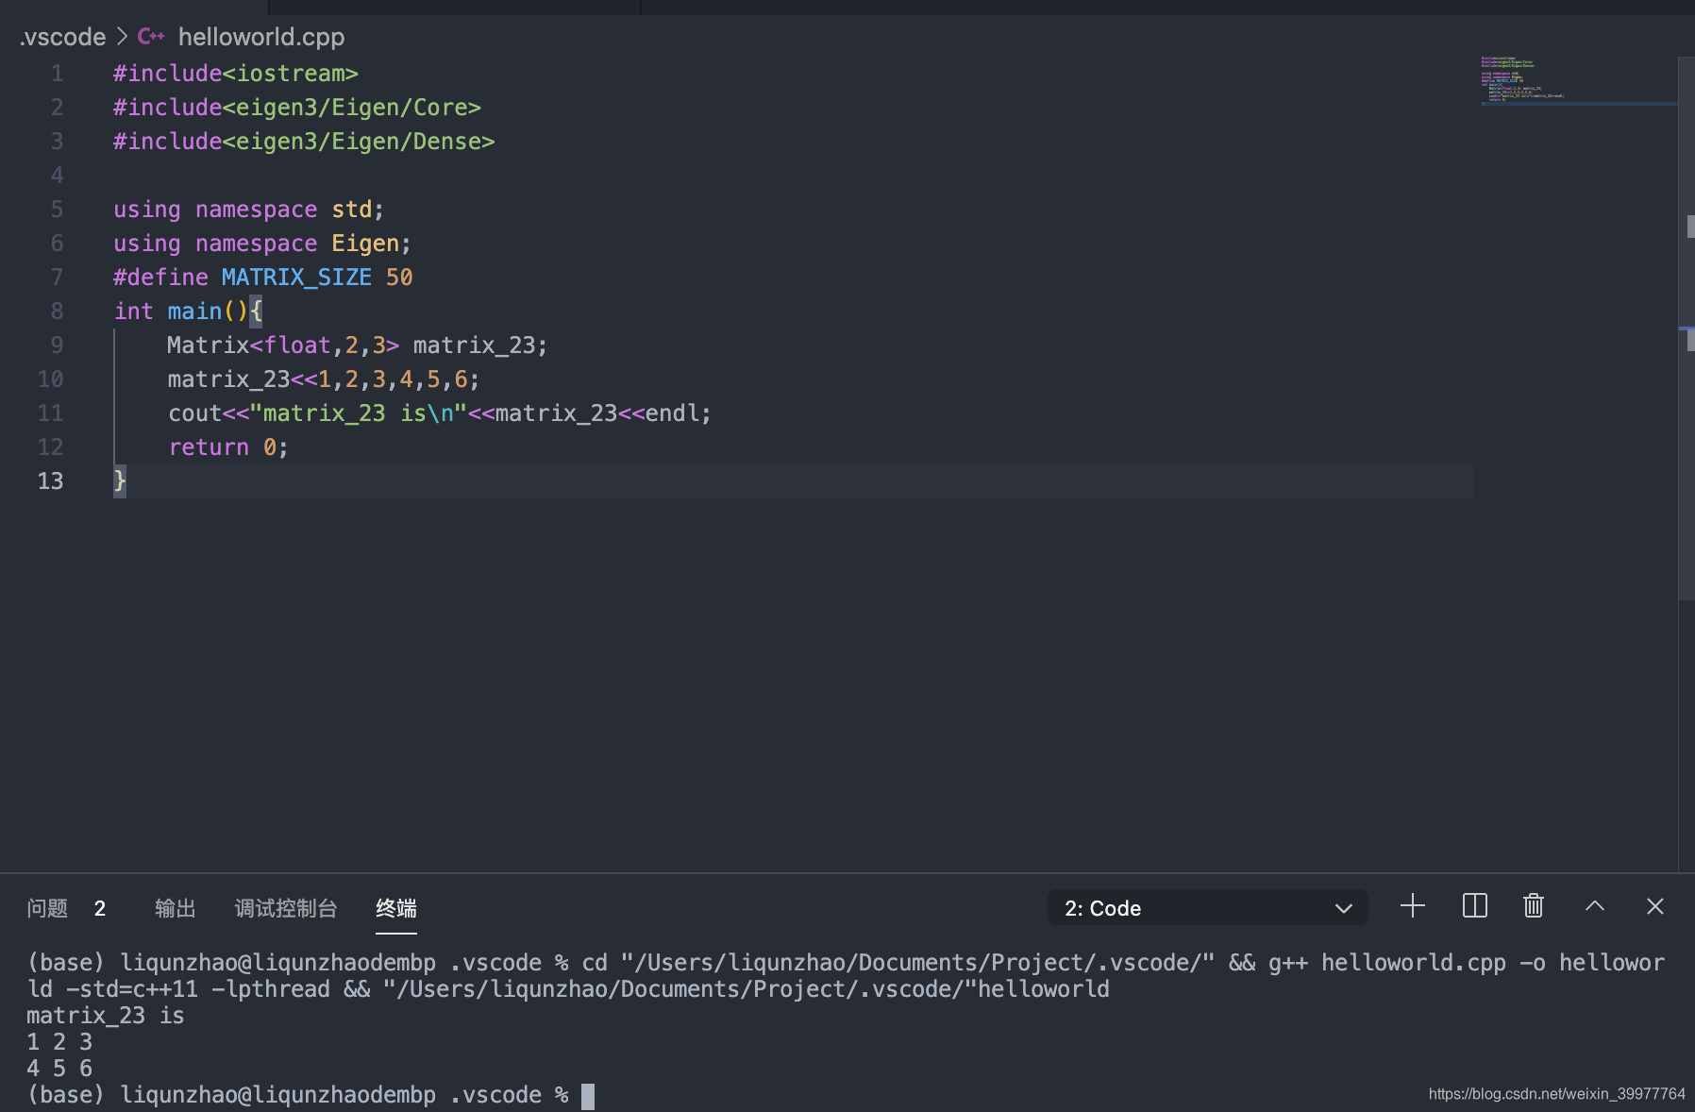Click the Problems badge showing 2
This screenshot has width=1695, height=1112.
100,909
